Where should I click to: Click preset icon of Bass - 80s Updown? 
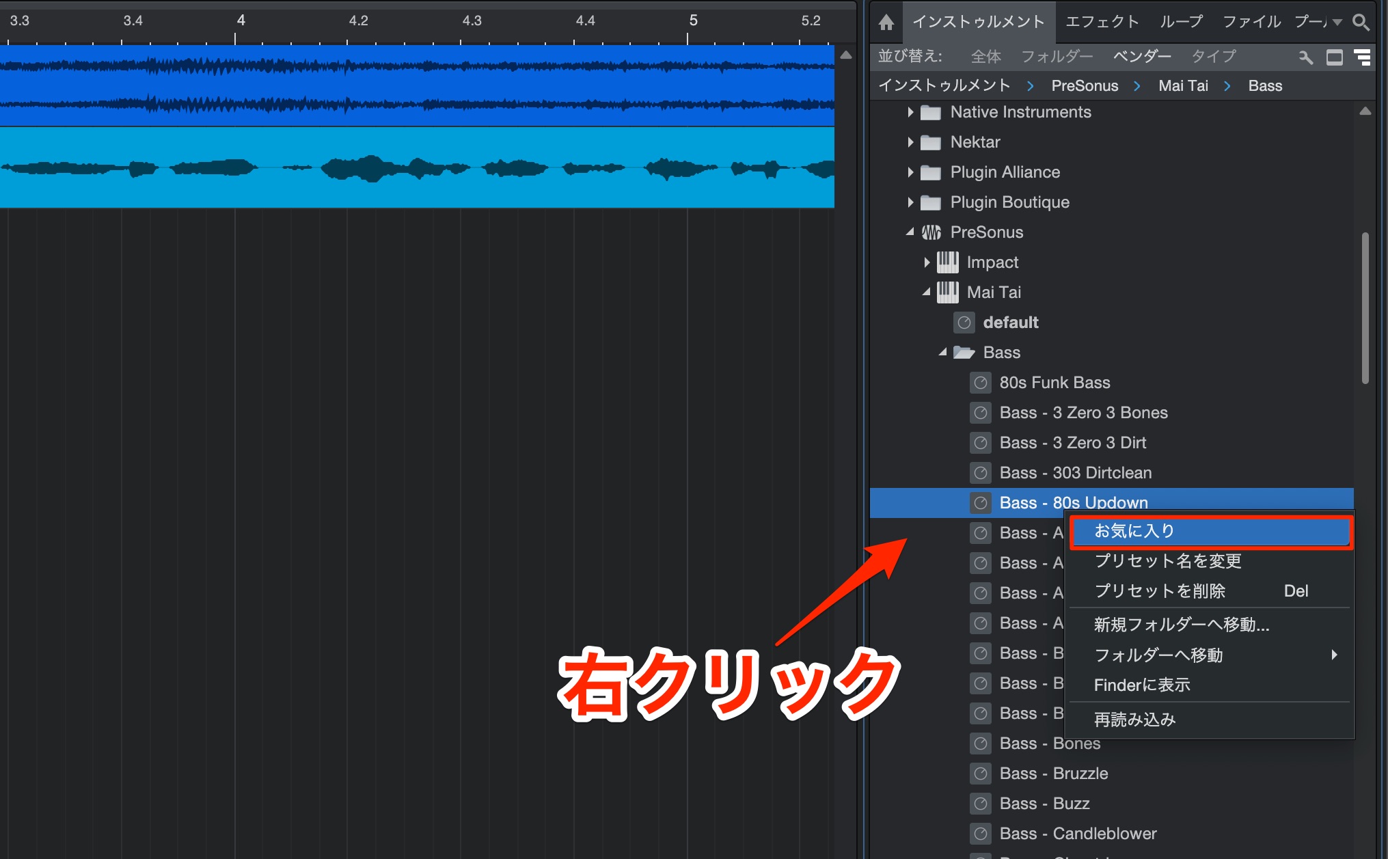point(980,503)
